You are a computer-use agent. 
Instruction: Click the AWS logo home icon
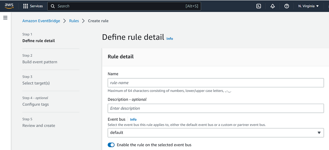(x=9, y=6)
